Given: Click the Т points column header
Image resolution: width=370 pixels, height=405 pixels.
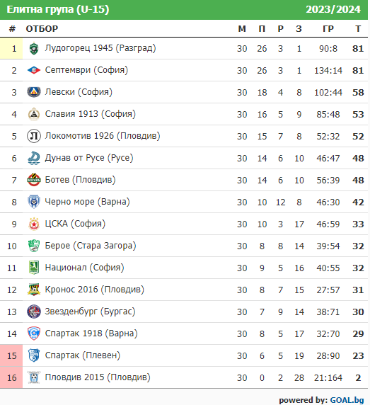Looking at the screenshot, I should 358,28.
